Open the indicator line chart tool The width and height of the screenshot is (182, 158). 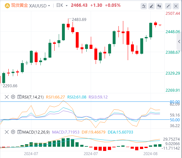pos(144,6)
